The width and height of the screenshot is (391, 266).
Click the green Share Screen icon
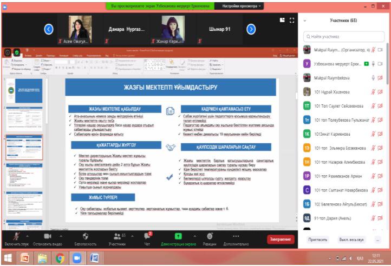178,236
